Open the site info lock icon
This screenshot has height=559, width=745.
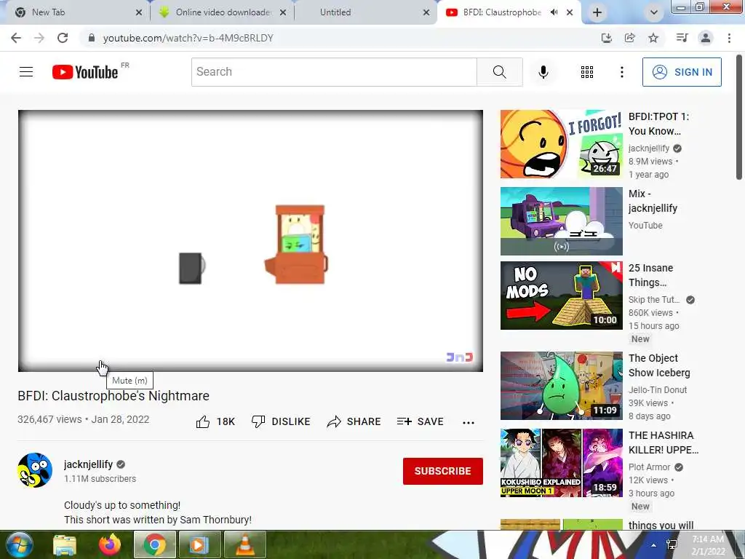click(x=91, y=38)
